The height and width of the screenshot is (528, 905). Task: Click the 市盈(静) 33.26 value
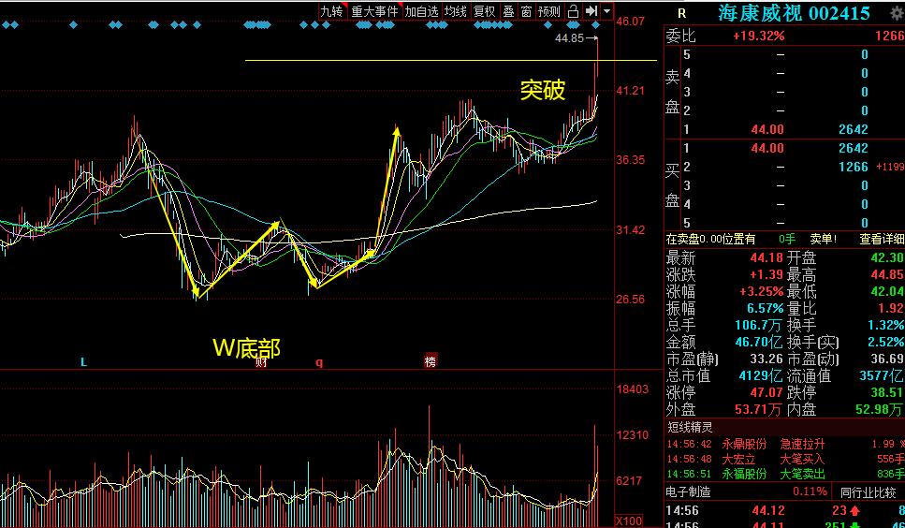point(766,359)
